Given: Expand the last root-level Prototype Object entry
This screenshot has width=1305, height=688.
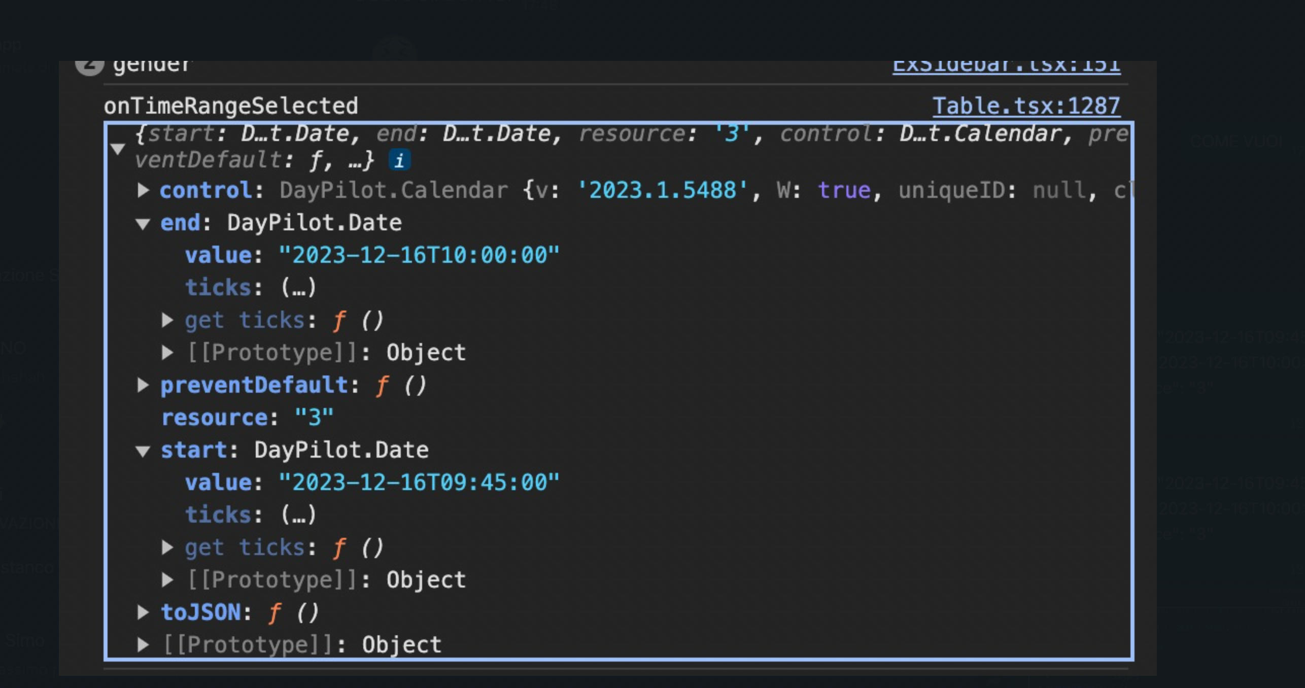Looking at the screenshot, I should [144, 645].
